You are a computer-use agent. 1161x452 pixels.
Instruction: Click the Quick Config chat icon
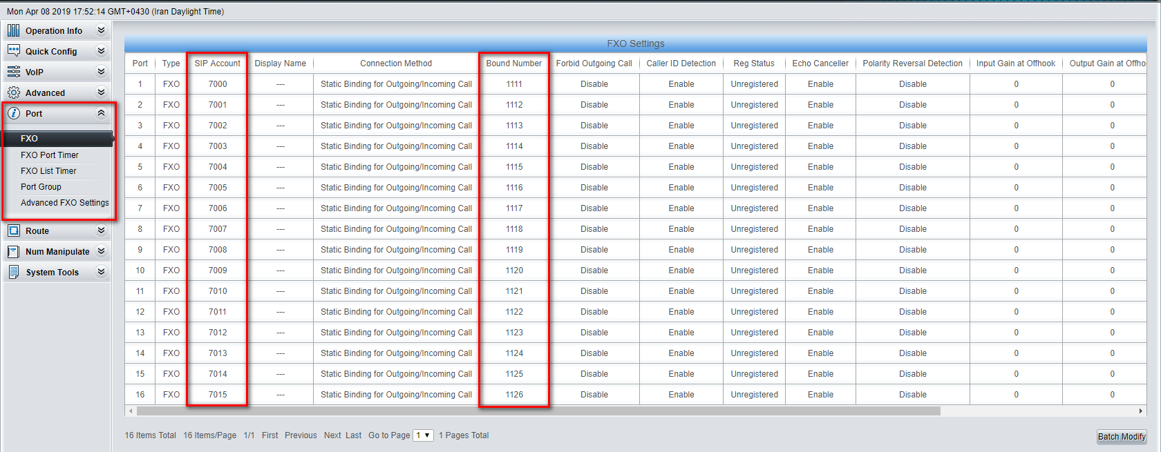coord(13,51)
